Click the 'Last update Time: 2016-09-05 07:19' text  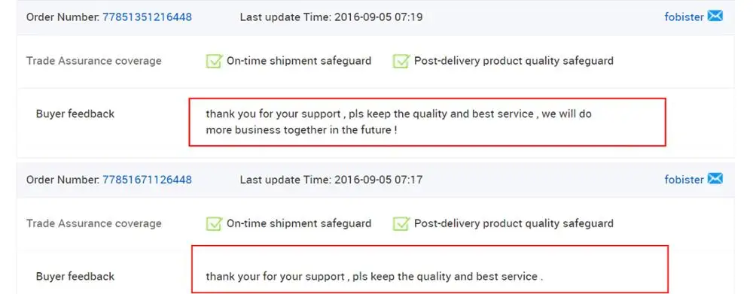click(x=331, y=17)
